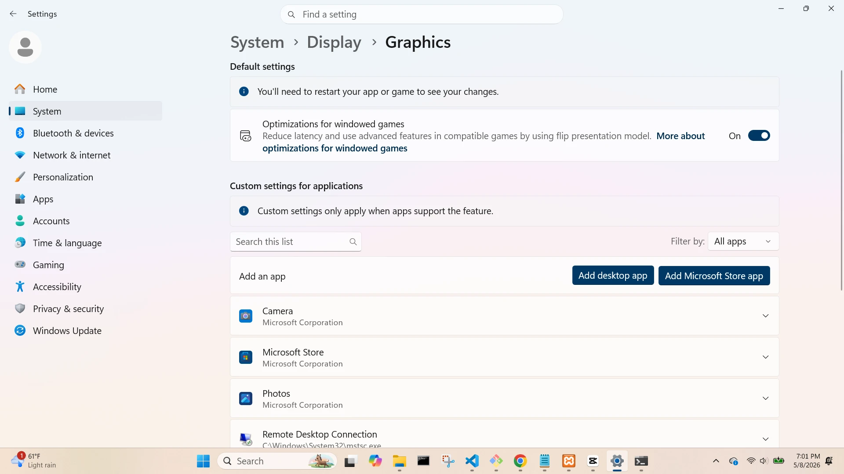844x474 pixels.
Task: Expand the Microsoft Store app row
Action: point(765,357)
